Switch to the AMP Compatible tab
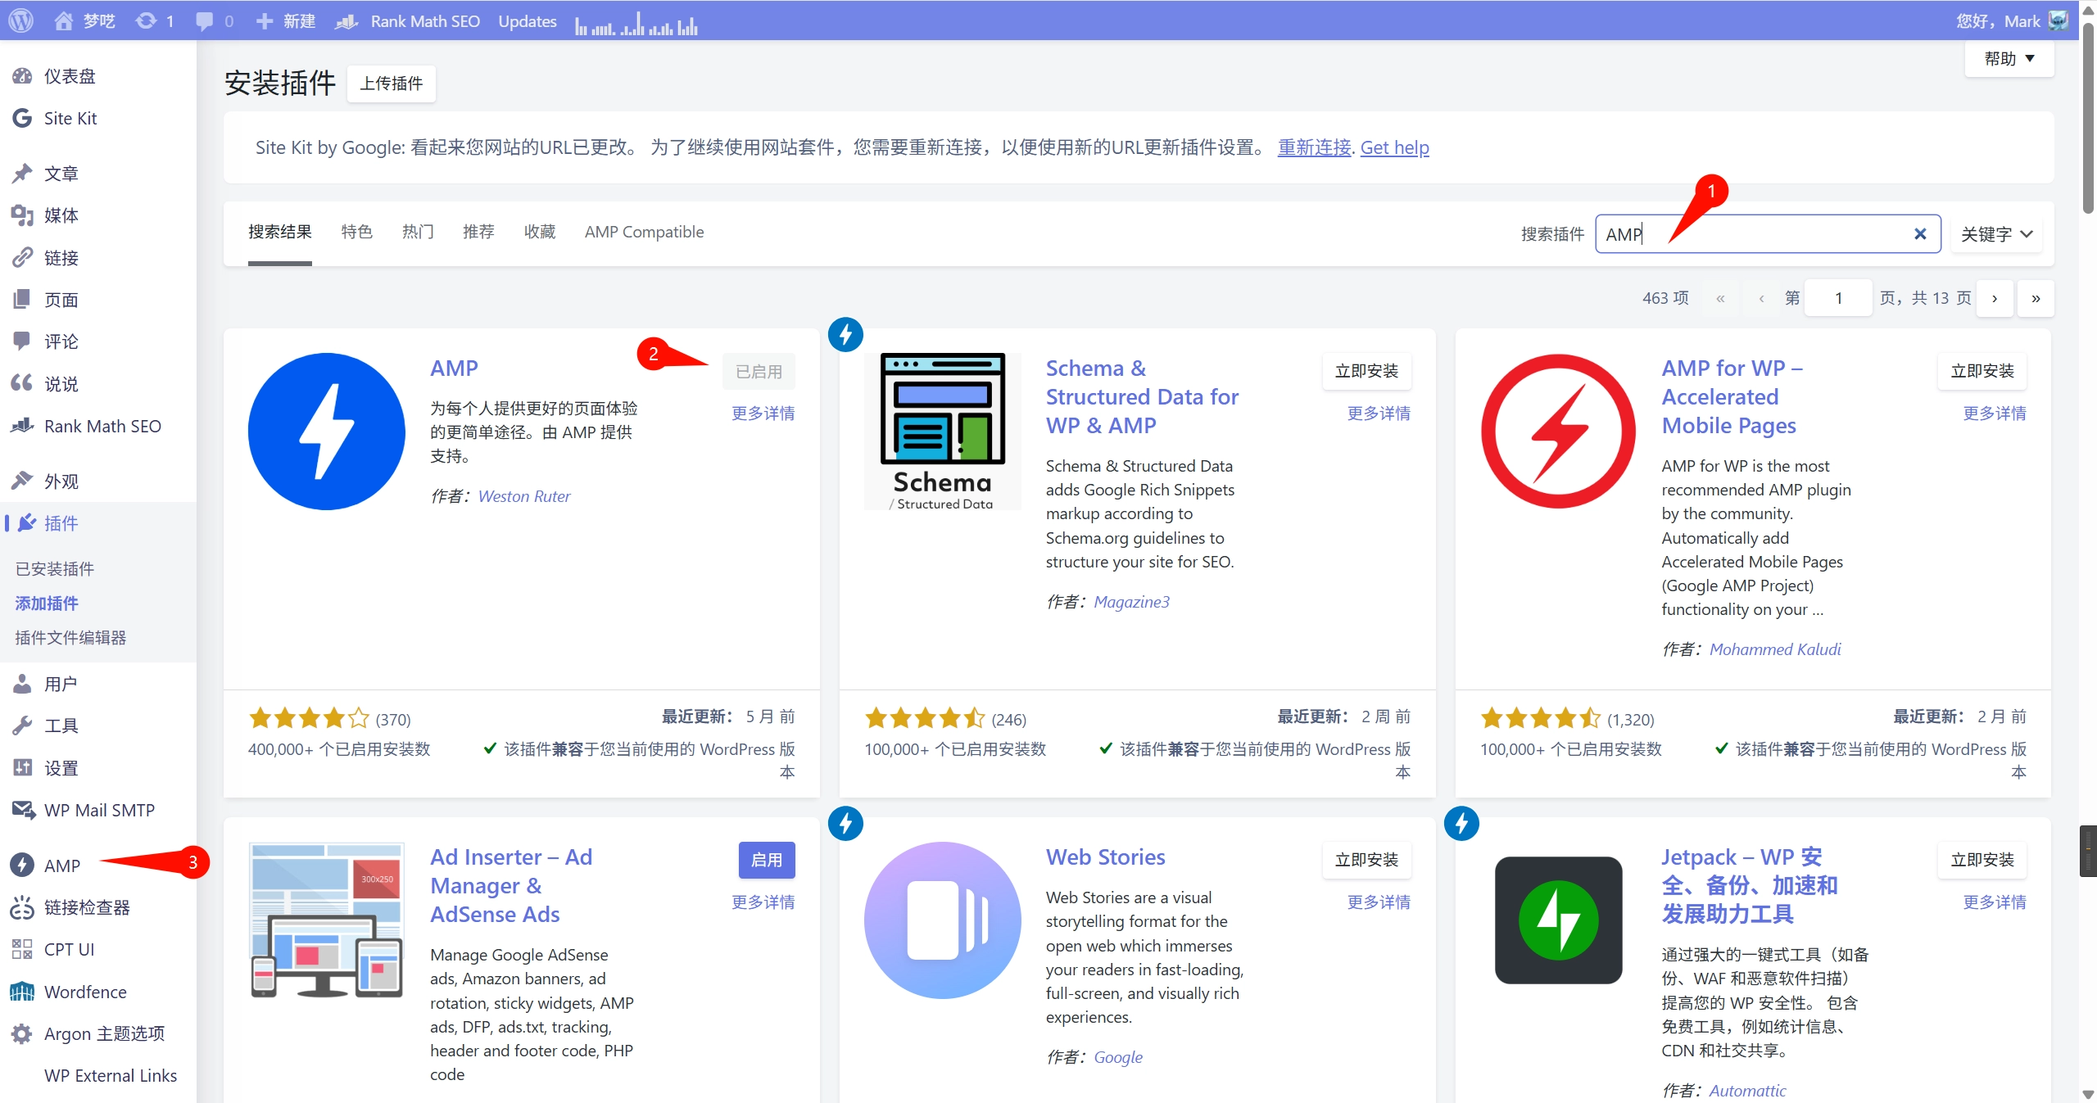Viewport: 2097px width, 1103px height. pos(644,233)
